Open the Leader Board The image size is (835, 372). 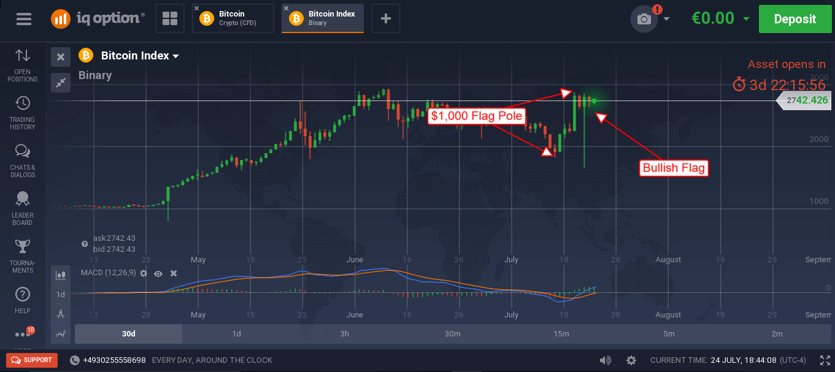(23, 208)
